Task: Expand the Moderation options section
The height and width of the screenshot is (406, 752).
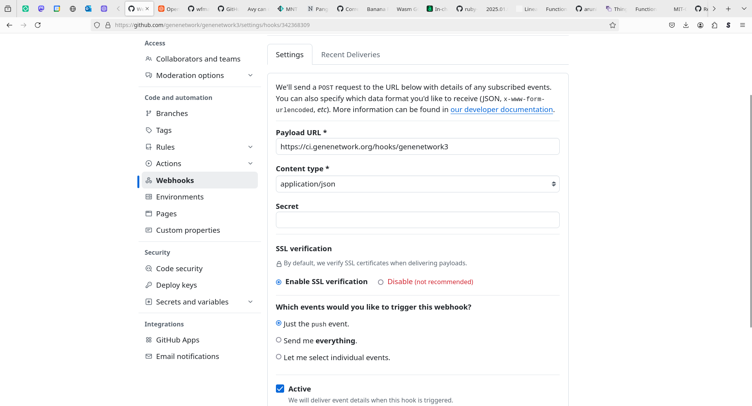Action: pos(250,75)
